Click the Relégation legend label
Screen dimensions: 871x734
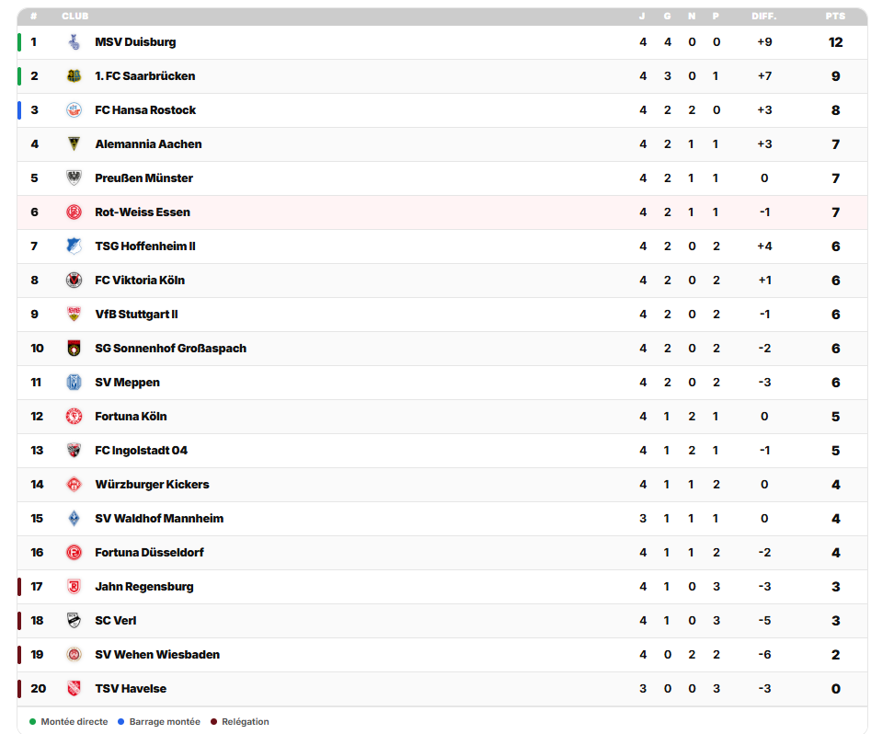click(x=246, y=722)
